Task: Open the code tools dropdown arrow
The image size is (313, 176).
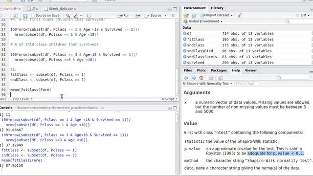Action: (x=81, y=16)
